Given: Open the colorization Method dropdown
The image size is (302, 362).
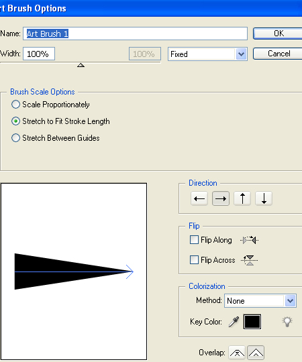Looking at the screenshot, I should click(260, 301).
